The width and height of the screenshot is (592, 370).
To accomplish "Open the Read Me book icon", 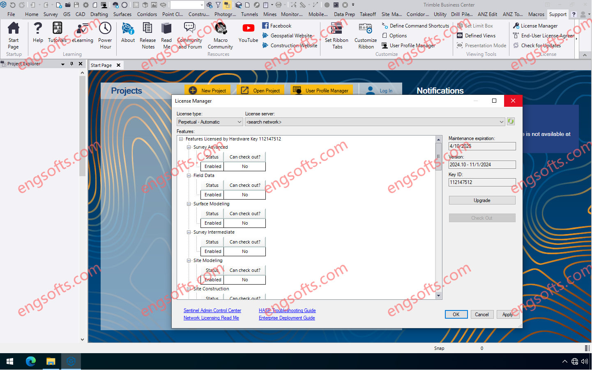I will (166, 35).
